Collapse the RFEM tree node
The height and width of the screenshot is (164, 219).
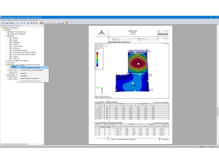[4, 30]
